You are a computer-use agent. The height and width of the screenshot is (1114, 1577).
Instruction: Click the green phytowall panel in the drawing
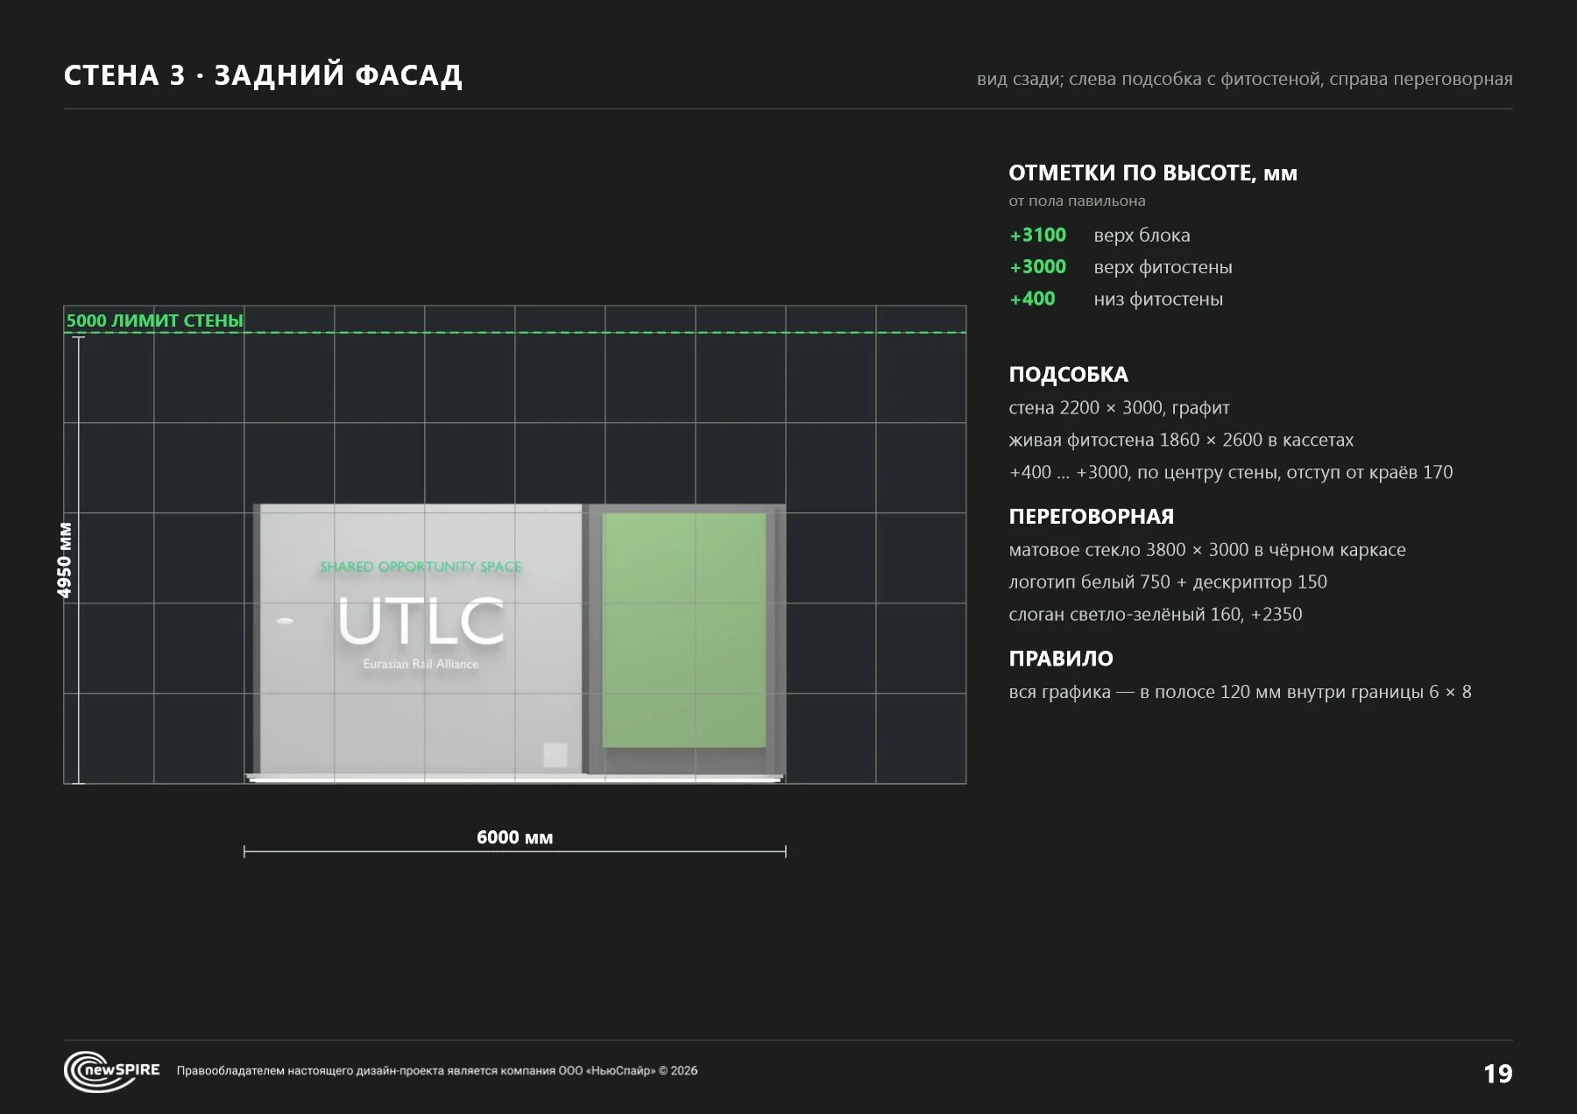[x=685, y=631]
